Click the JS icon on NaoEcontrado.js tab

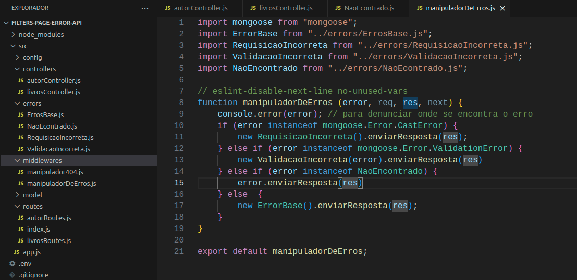pos(338,8)
